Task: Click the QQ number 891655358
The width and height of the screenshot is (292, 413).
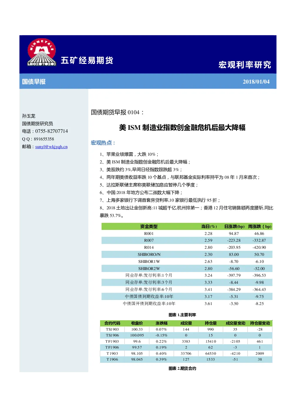Action: coord(44,139)
